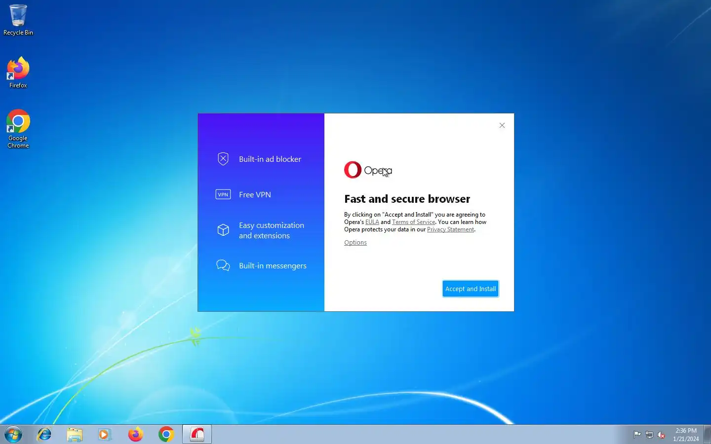Open the Action Center flag icon
The width and height of the screenshot is (711, 444).
(x=637, y=435)
